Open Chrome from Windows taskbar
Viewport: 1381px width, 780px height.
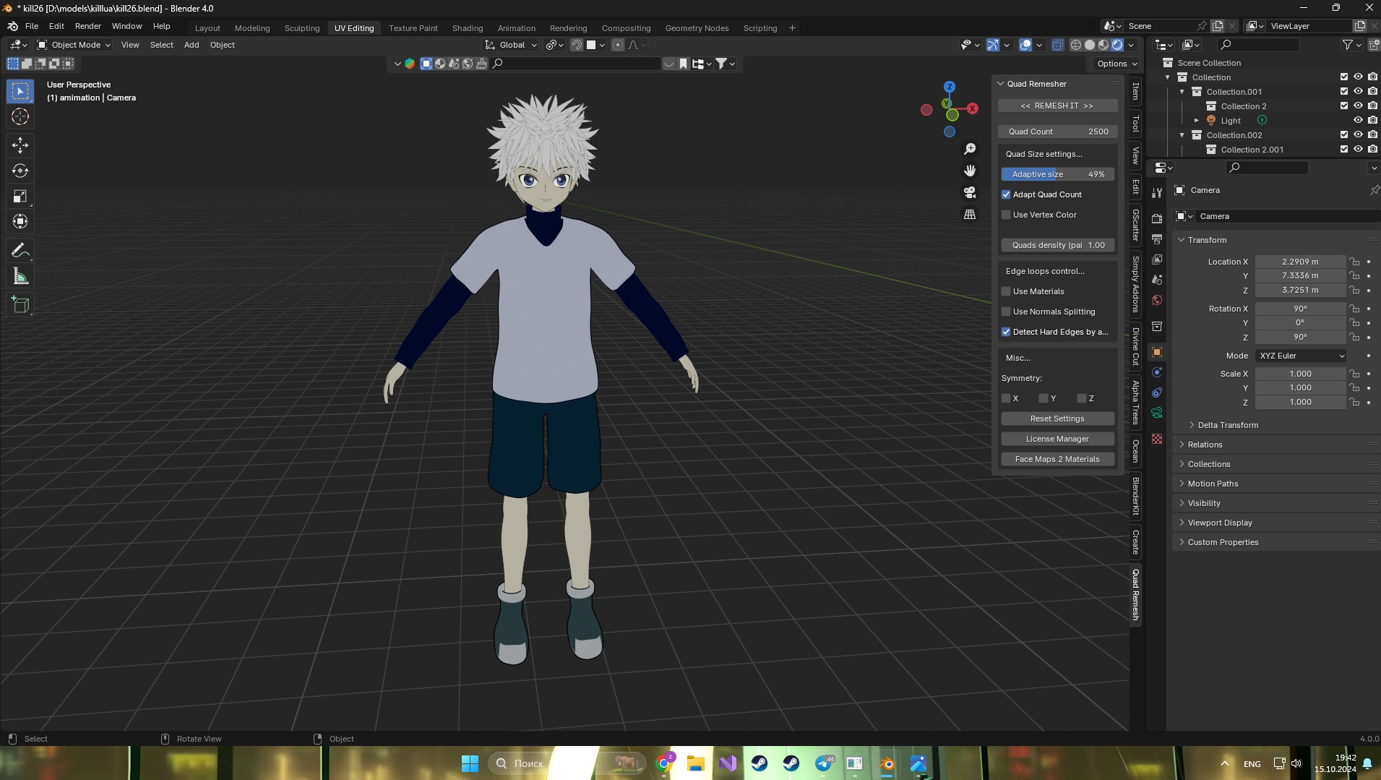(x=664, y=763)
